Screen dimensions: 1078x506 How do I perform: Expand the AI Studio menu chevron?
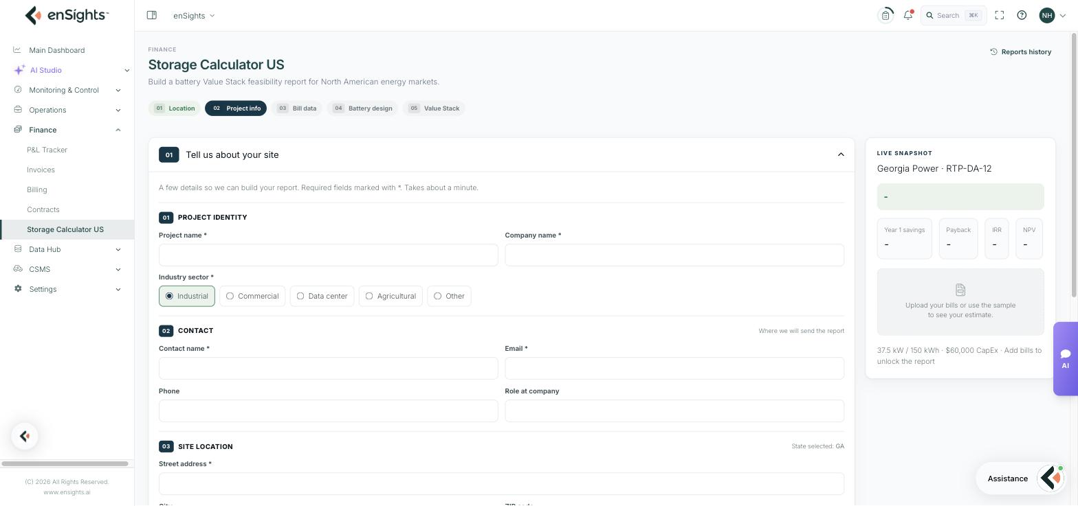(126, 70)
